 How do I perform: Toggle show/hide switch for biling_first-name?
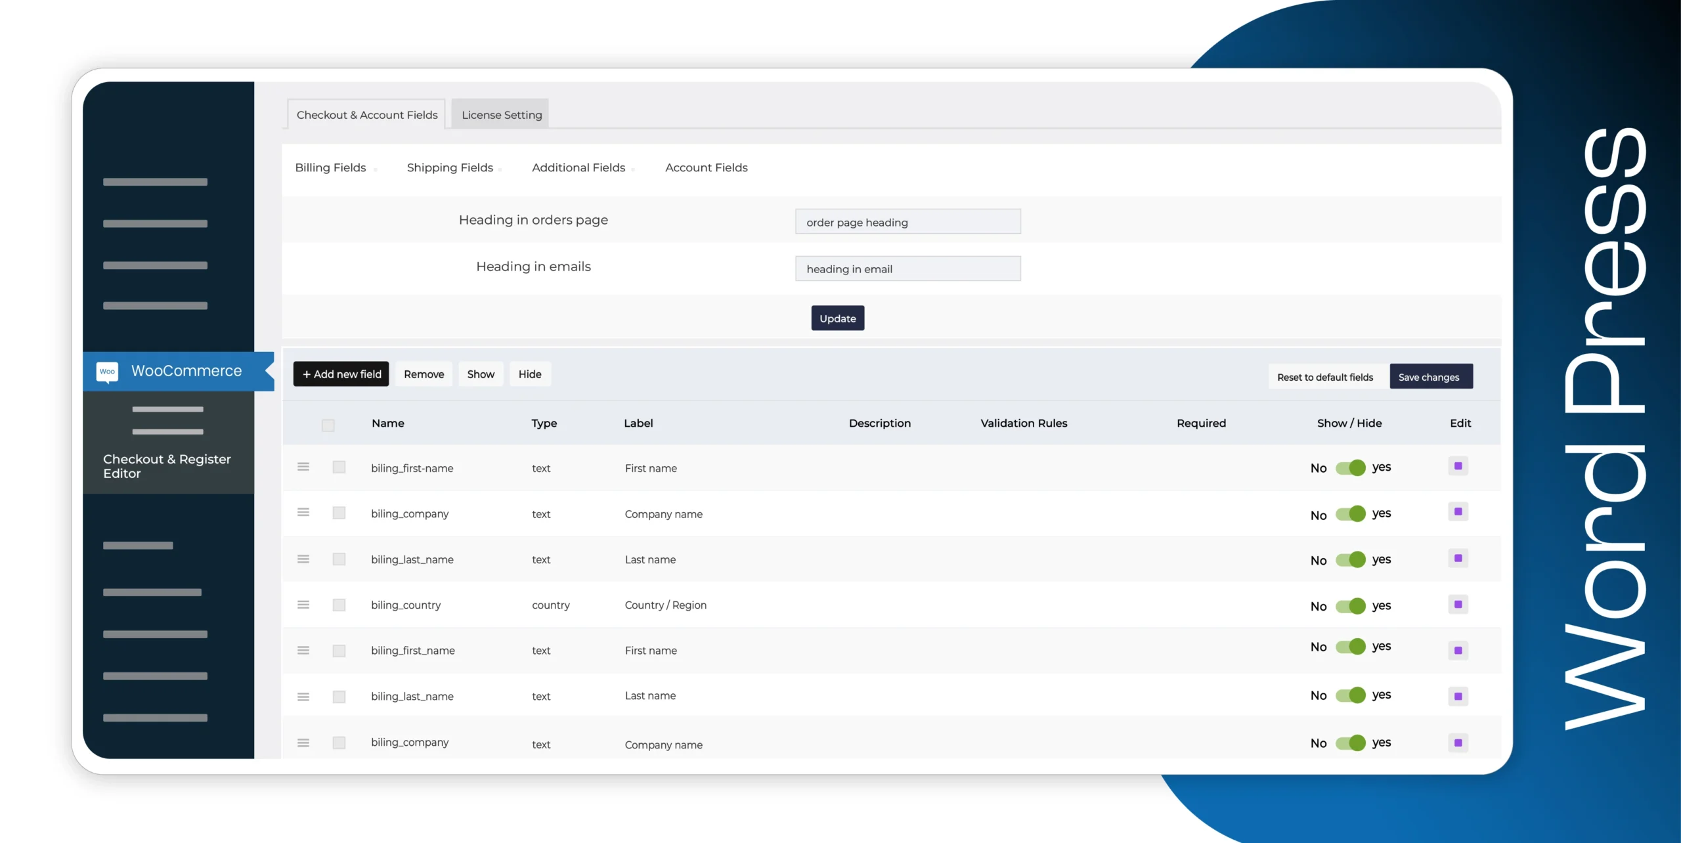[1351, 467]
